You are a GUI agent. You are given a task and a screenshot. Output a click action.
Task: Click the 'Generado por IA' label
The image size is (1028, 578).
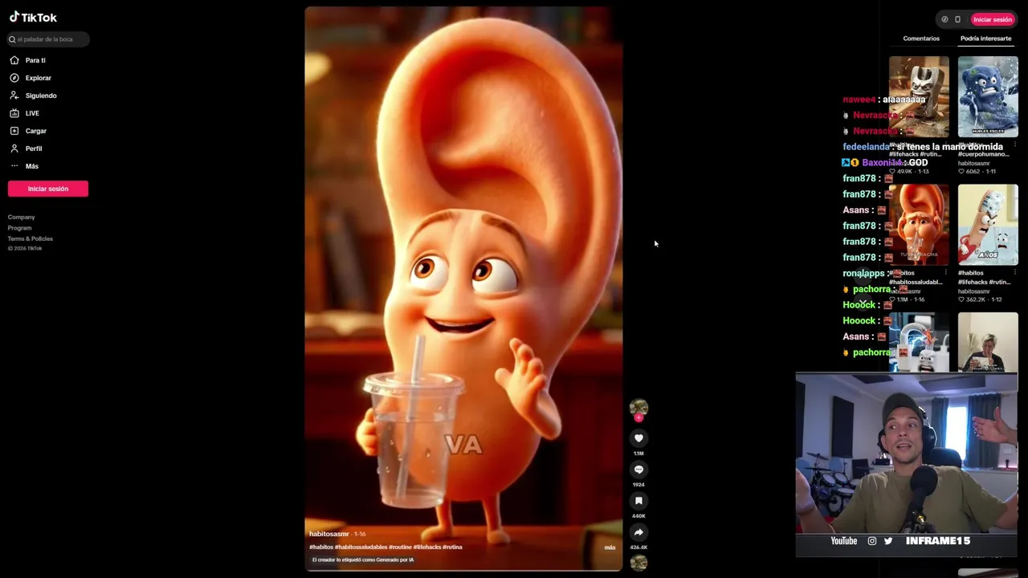(363, 560)
